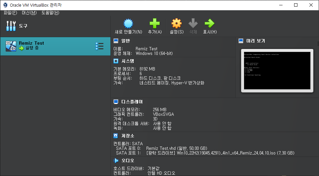Click the 녹화 사용 안 함 value

pos(162,128)
